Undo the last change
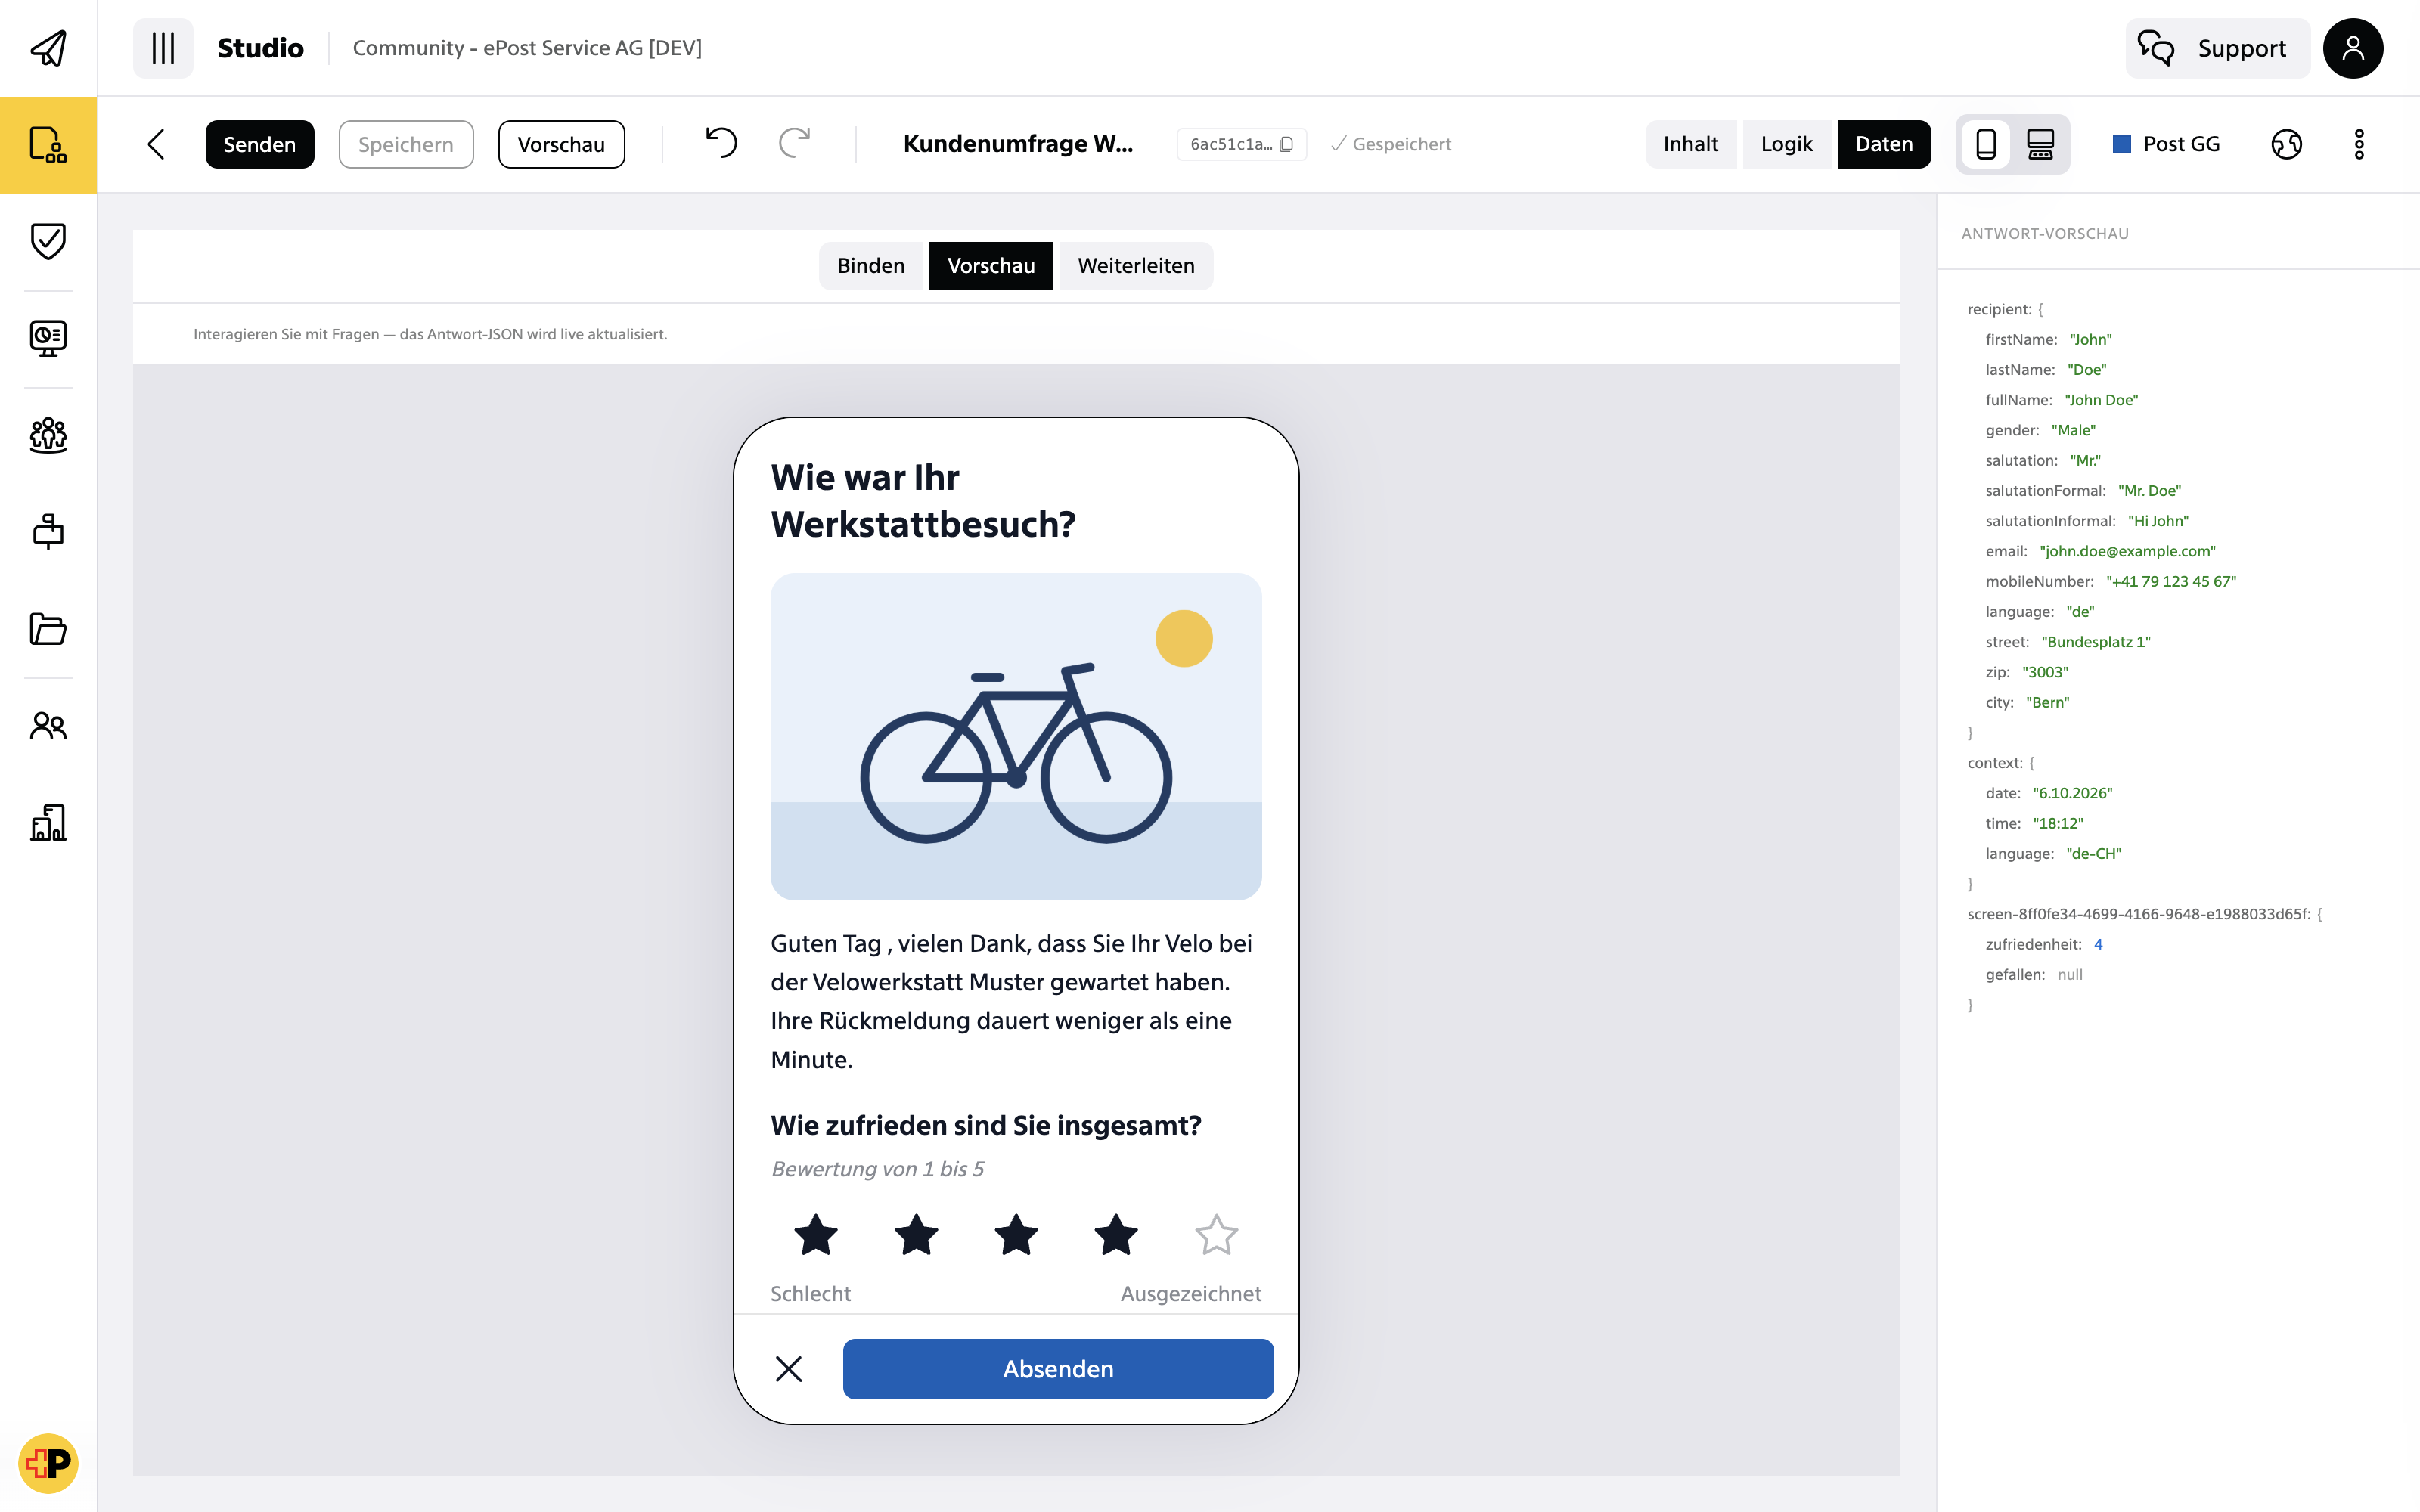 (x=721, y=143)
